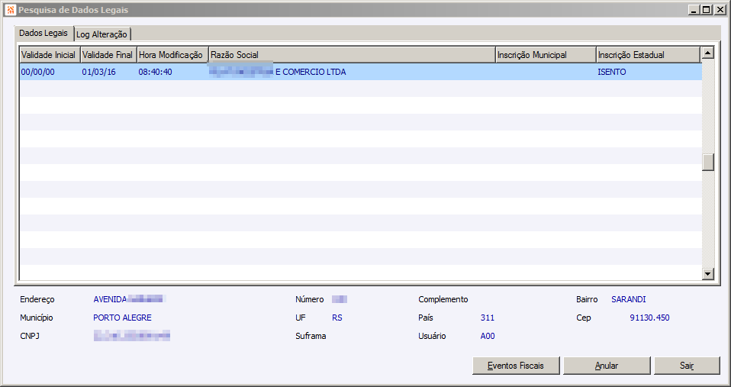Image resolution: width=731 pixels, height=387 pixels.
Task: Click the '91130.450' Cep value
Action: [649, 318]
